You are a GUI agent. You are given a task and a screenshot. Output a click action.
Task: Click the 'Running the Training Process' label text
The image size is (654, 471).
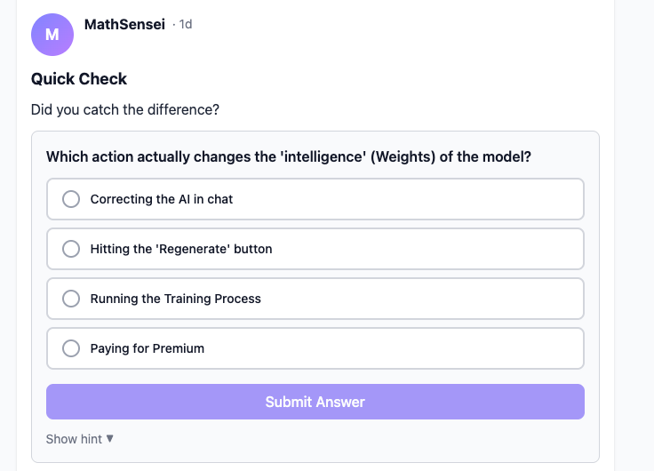click(176, 299)
